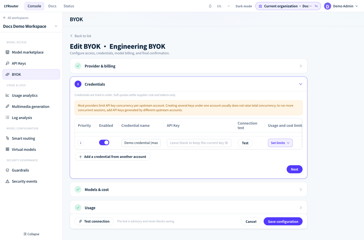Toggle the Enabled switch for Demo credential
The width and height of the screenshot is (364, 240).
104,142
